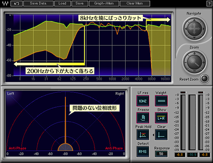The width and height of the screenshot is (213, 163).
Task: Switch the Detect RMS mode button
Action: coord(143,152)
